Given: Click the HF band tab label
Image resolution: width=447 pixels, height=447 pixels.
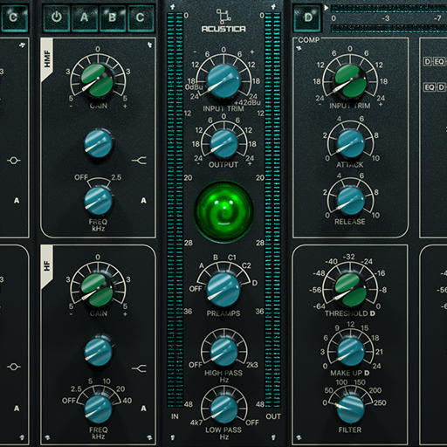Looking at the screenshot, I should pyautogui.click(x=47, y=266).
